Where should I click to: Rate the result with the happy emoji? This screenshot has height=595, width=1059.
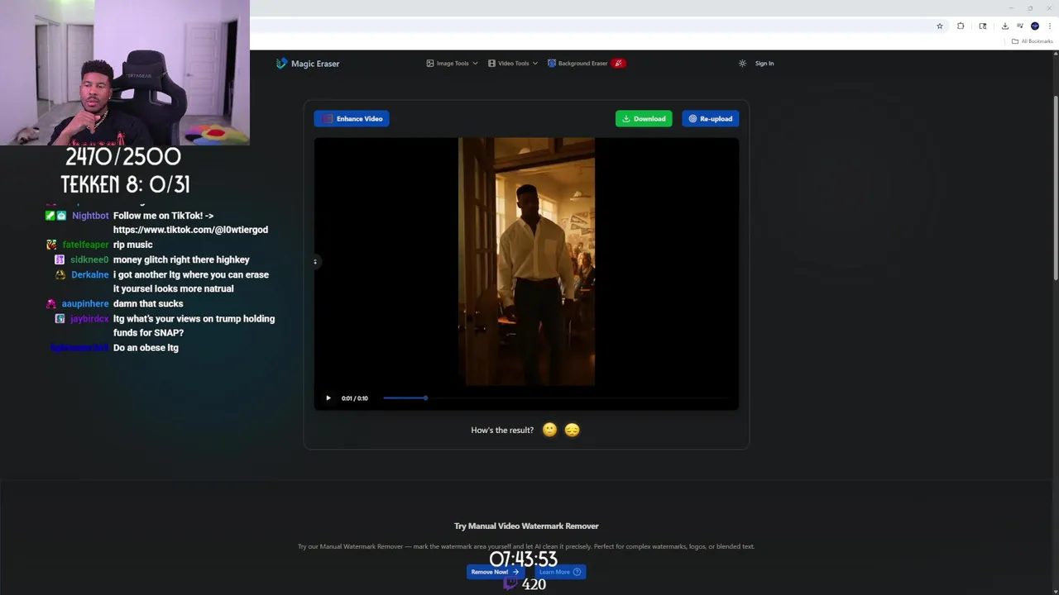pyautogui.click(x=549, y=430)
